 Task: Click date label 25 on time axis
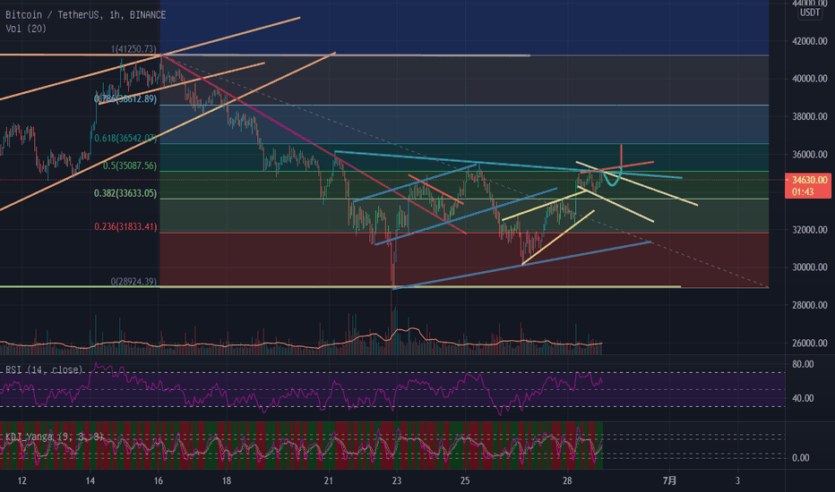coord(465,481)
